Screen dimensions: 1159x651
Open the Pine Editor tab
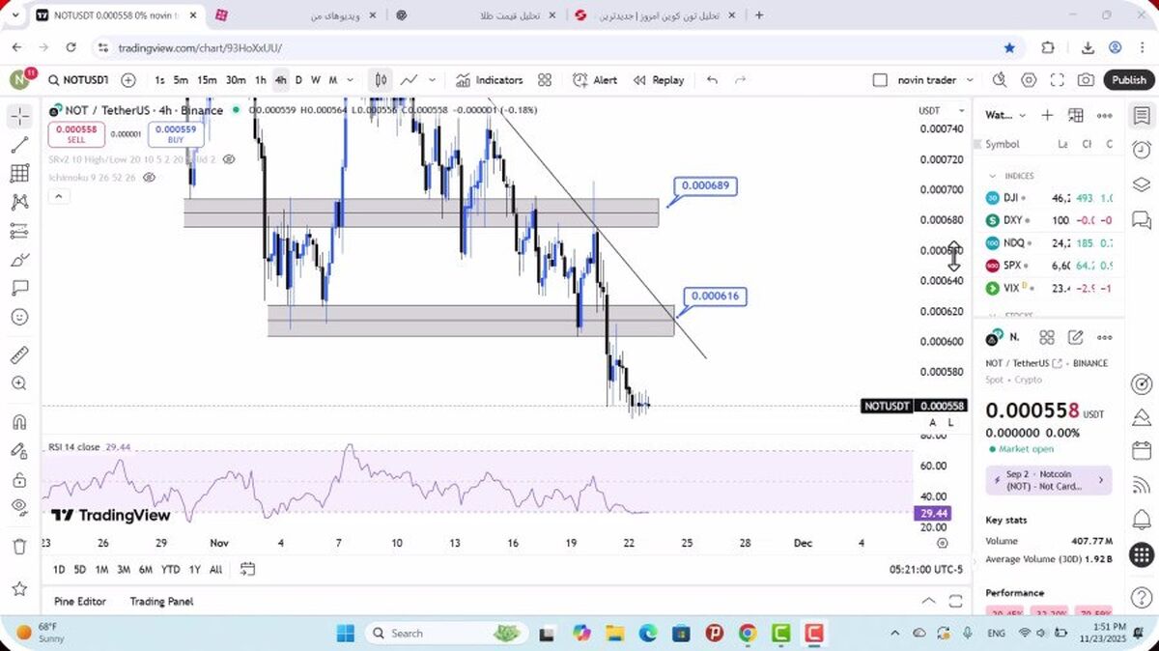[x=80, y=601]
